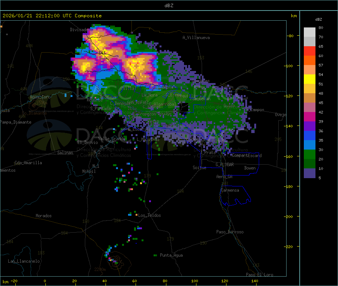
Task: Select the light gray 70-80 dBZ legend swatch
Action: tap(309, 32)
